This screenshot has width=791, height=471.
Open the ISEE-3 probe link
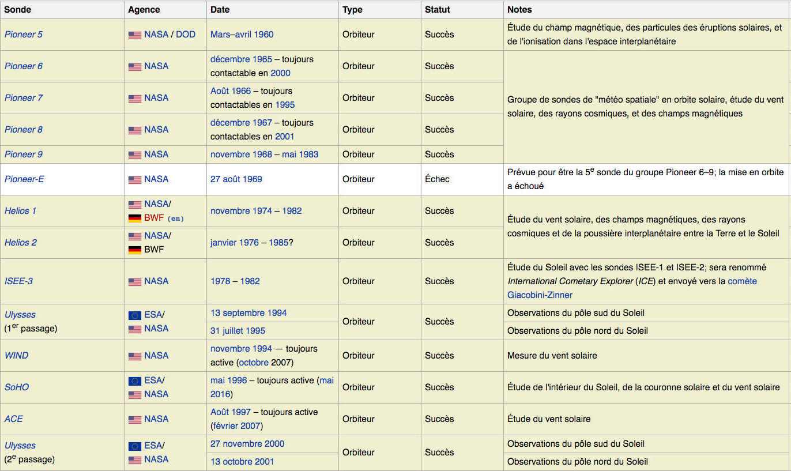coord(18,281)
